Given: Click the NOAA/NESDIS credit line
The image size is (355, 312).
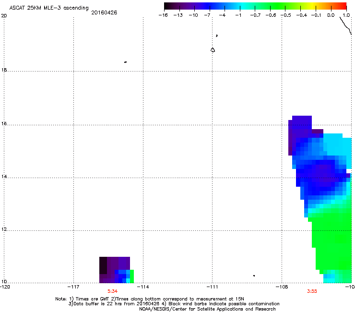Looking at the screenshot, I should click(207, 309).
